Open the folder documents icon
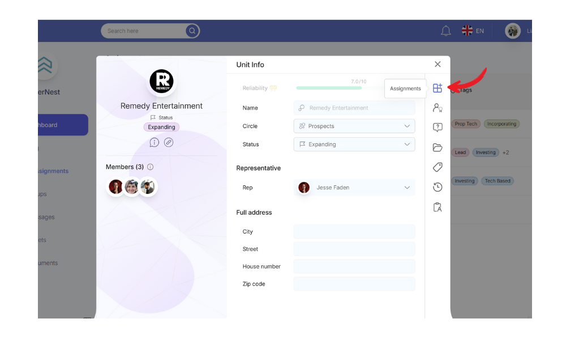Viewport: 566px width, 340px height. [438, 147]
